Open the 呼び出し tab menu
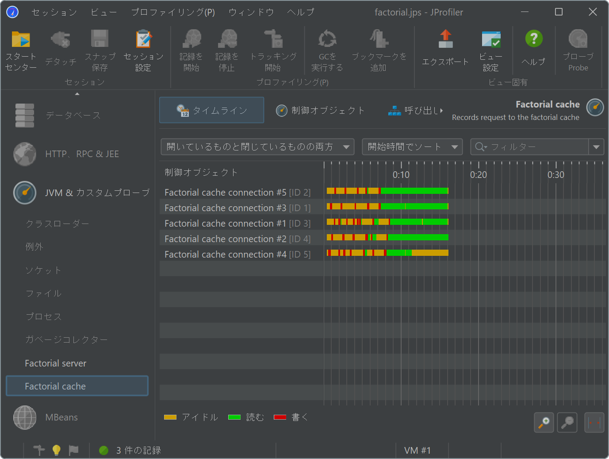This screenshot has height=459, width=609. coord(416,110)
